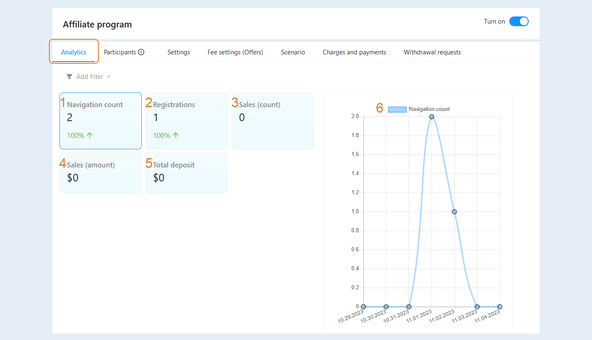
Task: Open the Settings tab
Action: coord(178,52)
